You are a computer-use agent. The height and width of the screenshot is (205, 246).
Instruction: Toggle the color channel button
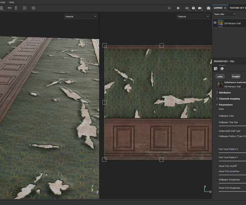(x=220, y=76)
